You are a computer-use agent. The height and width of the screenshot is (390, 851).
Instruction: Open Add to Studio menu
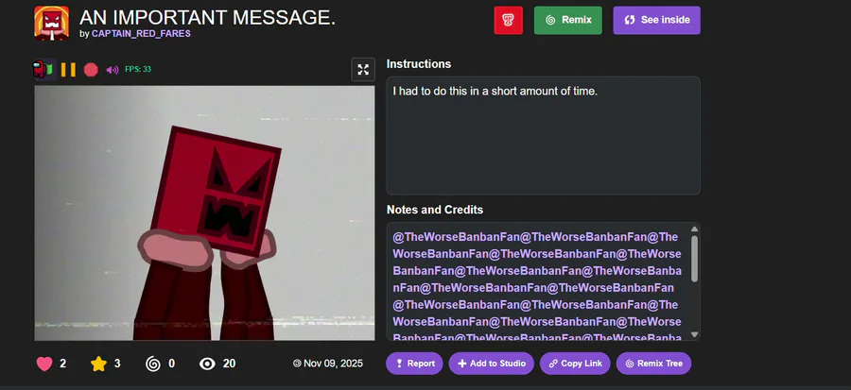(x=491, y=364)
